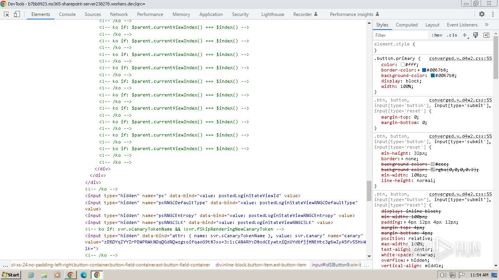This screenshot has width=499, height=280.
Task: Select button-field-container breadcrumb
Action: 111,265
